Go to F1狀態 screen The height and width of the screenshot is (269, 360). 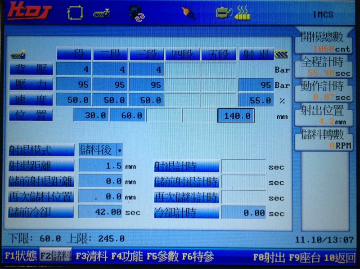(21, 256)
